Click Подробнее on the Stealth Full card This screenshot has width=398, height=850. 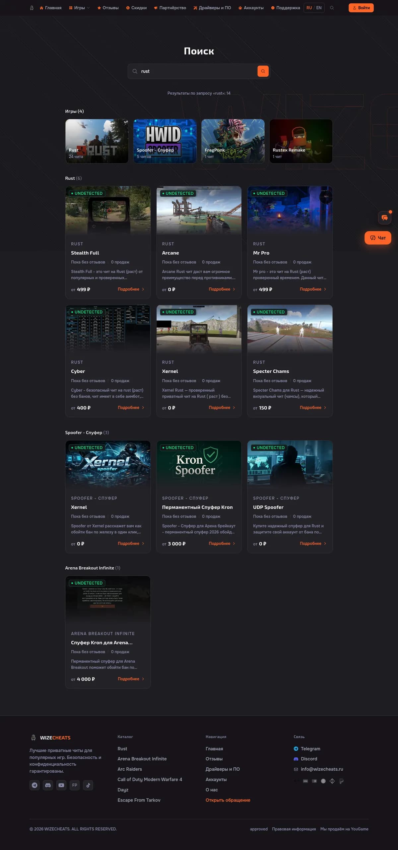coord(131,289)
